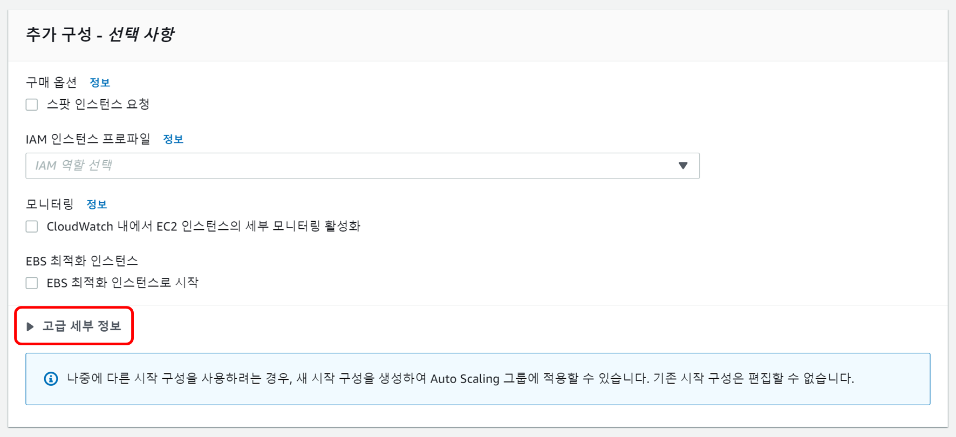Click the Auto Scaling notice message text
The height and width of the screenshot is (437, 956).
pyautogui.click(x=460, y=379)
